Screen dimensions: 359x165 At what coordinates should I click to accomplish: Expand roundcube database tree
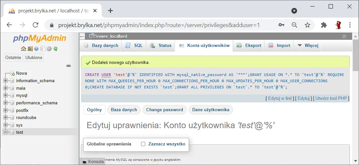6,118
